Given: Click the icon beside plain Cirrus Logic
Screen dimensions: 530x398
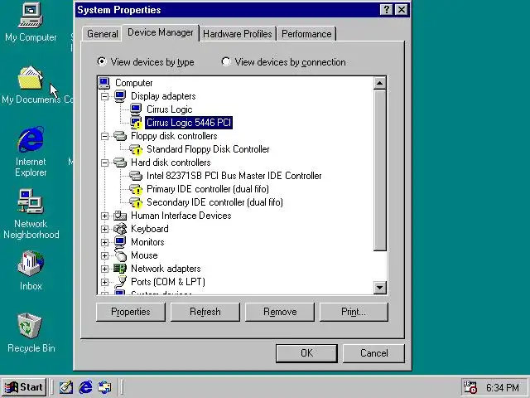Looking at the screenshot, I should pyautogui.click(x=136, y=109).
